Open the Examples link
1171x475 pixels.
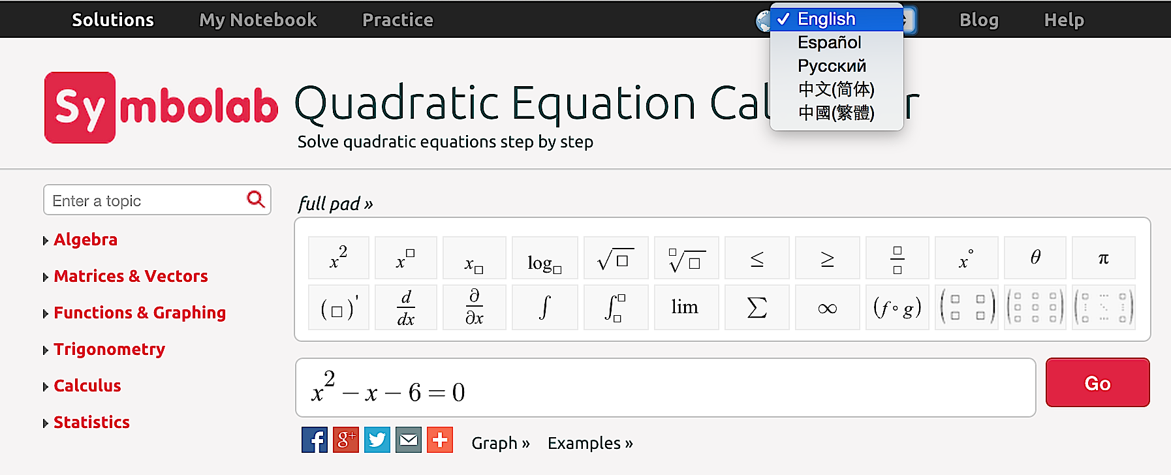pos(590,443)
